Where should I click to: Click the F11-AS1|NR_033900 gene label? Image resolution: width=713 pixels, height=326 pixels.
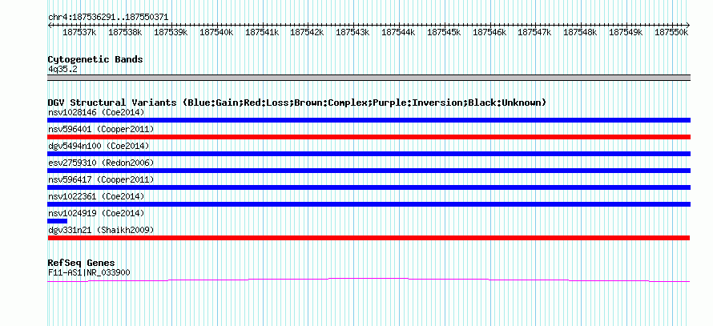click(89, 272)
